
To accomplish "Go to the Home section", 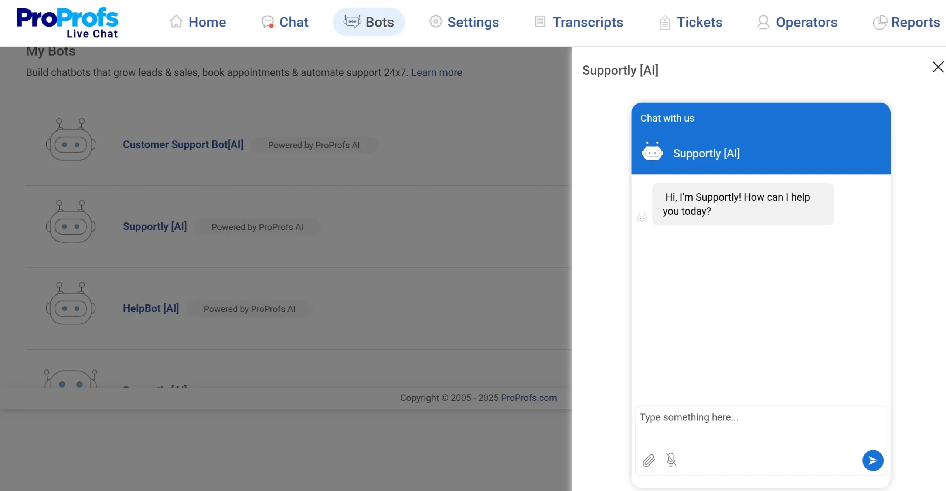I will [x=198, y=22].
